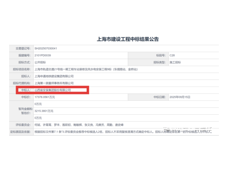
Task: Click agency 上海第一测量师事务所有限公司
Action: 54,83
